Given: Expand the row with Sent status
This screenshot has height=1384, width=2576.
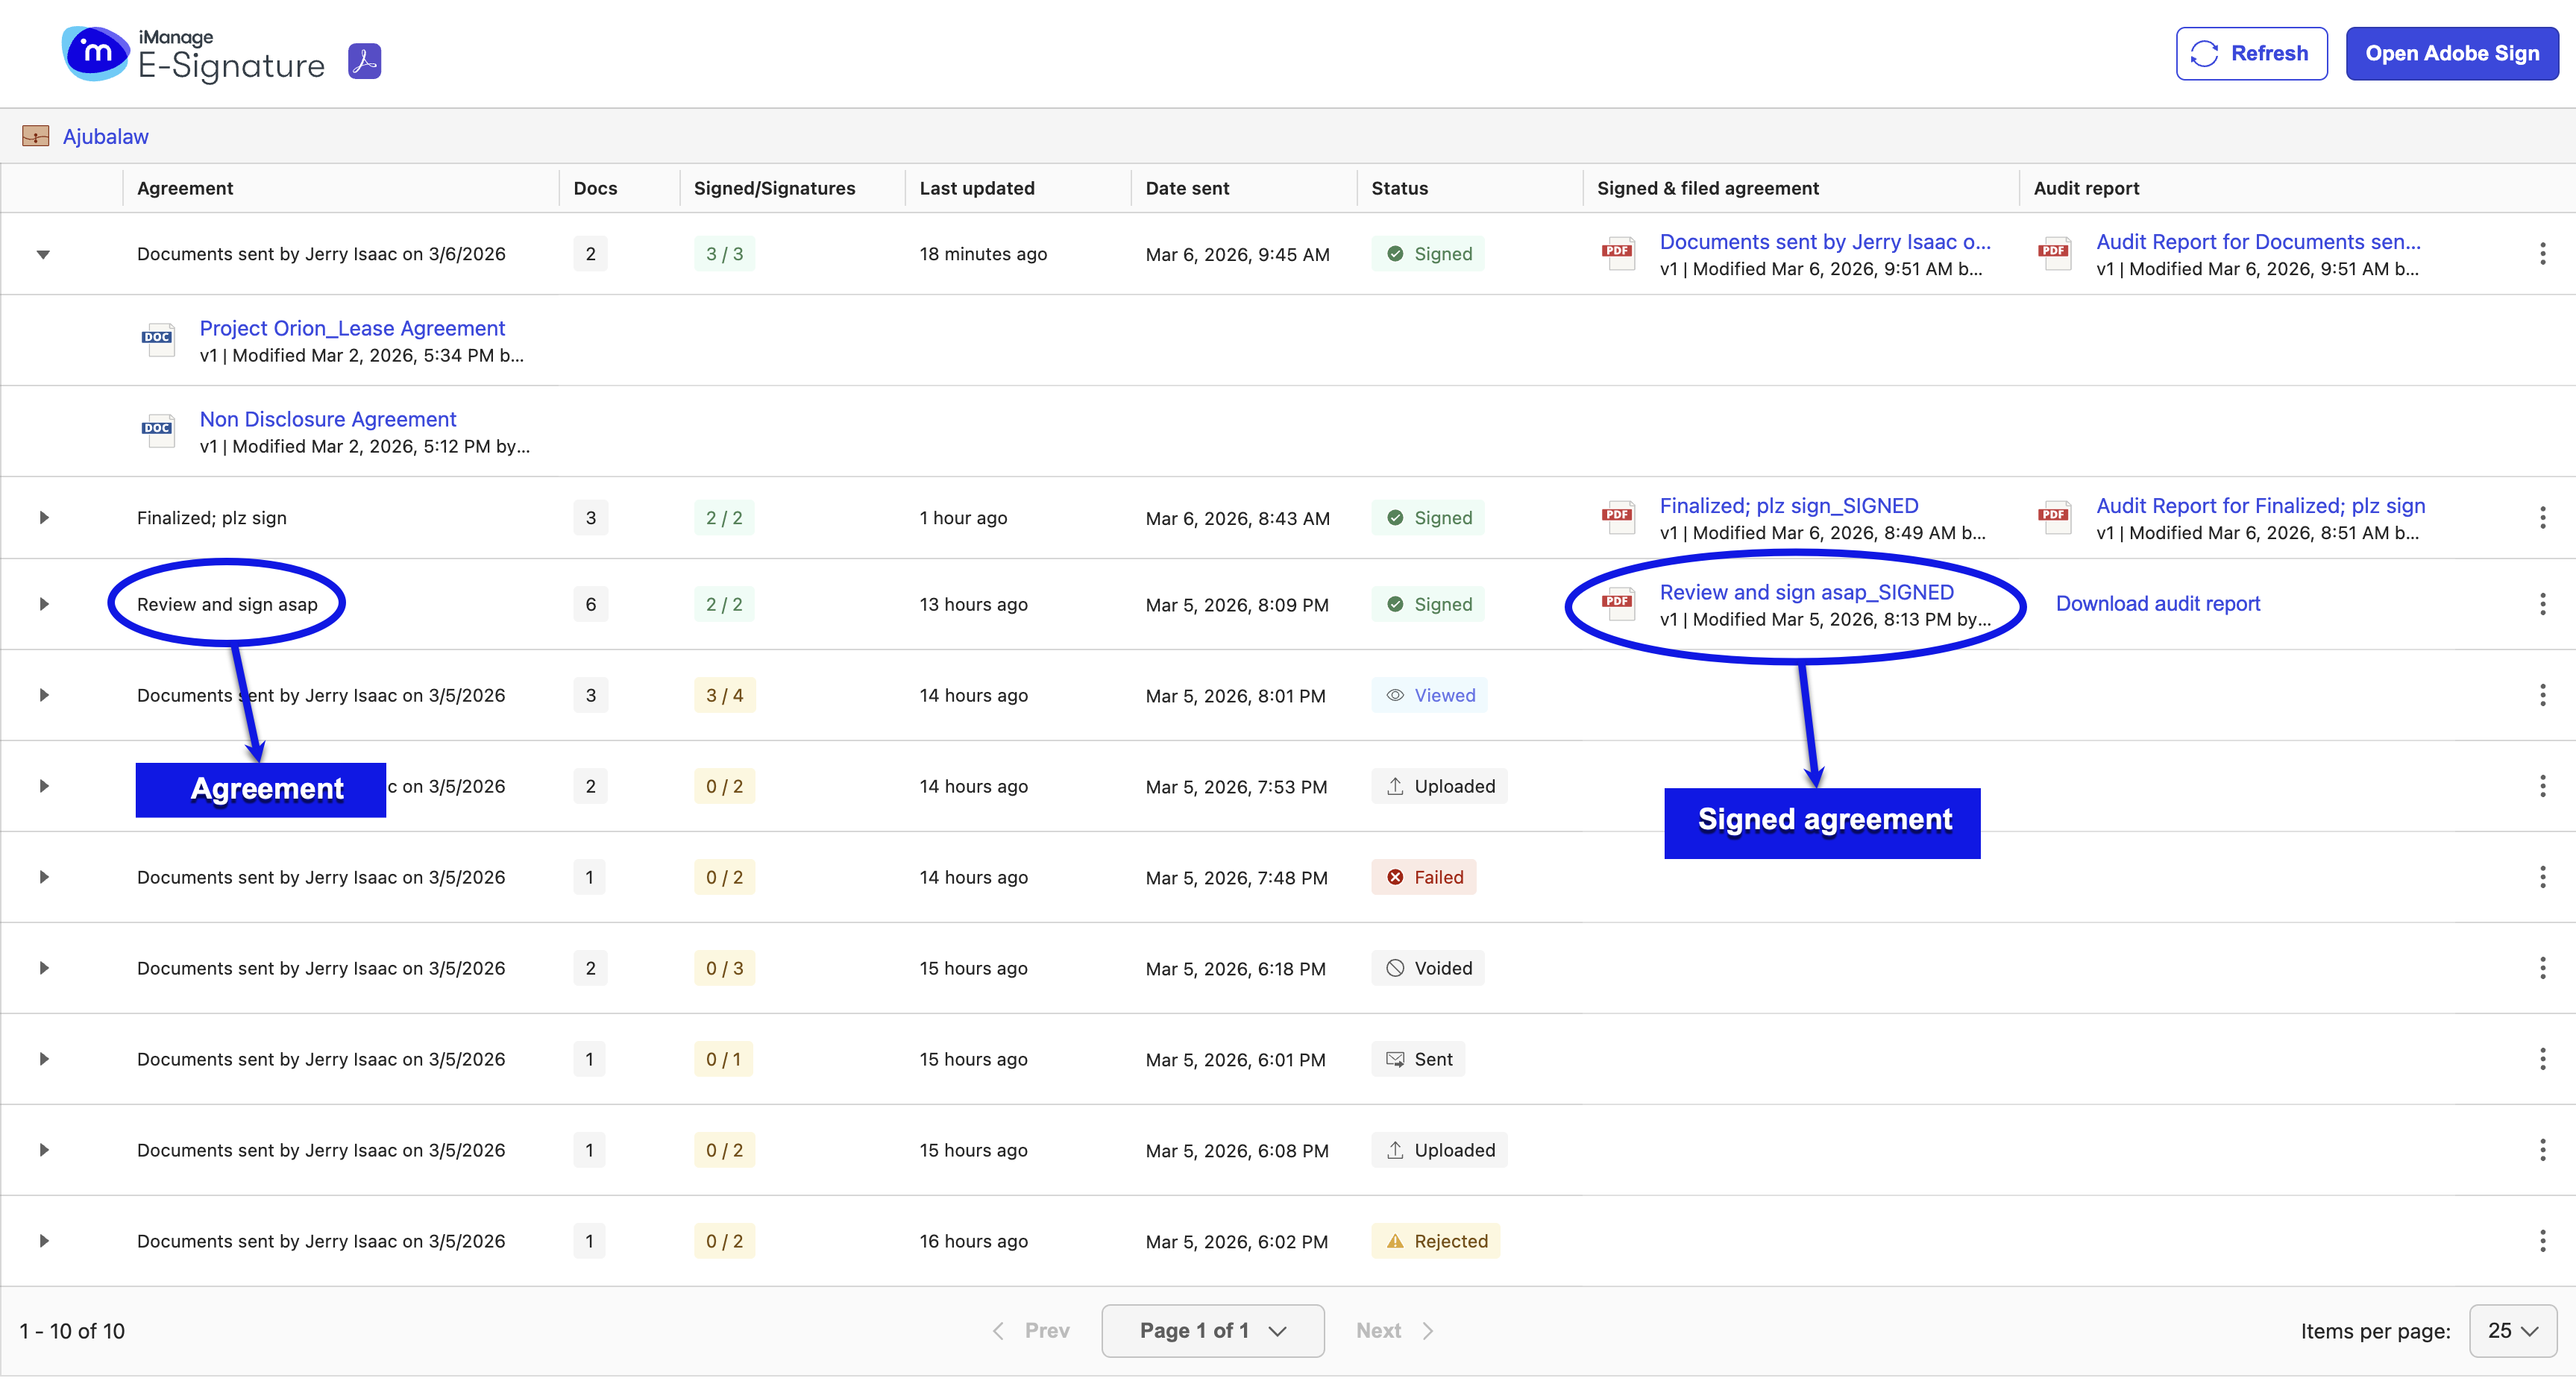Looking at the screenshot, I should pyautogui.click(x=43, y=1059).
